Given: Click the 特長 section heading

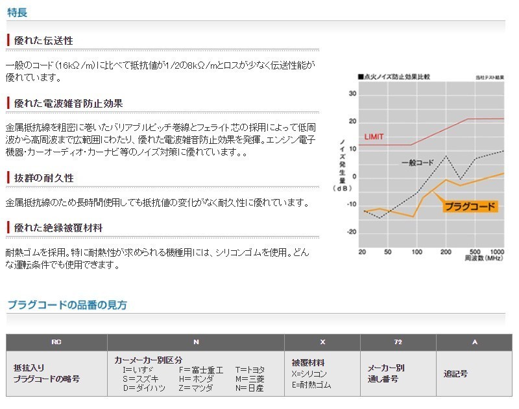Looking at the screenshot, I should (x=17, y=12).
